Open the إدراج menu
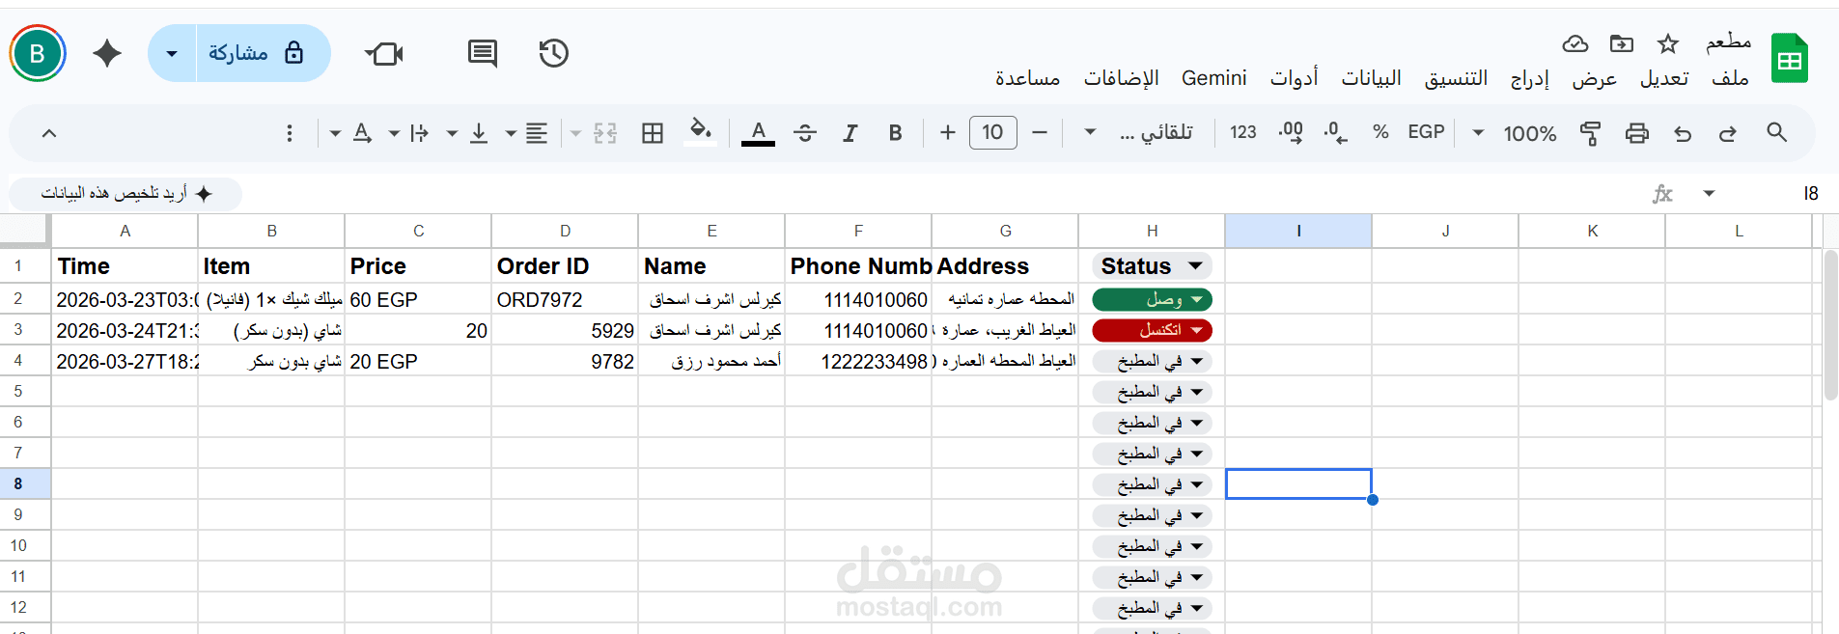Screen dimensions: 1839x634 (1529, 78)
